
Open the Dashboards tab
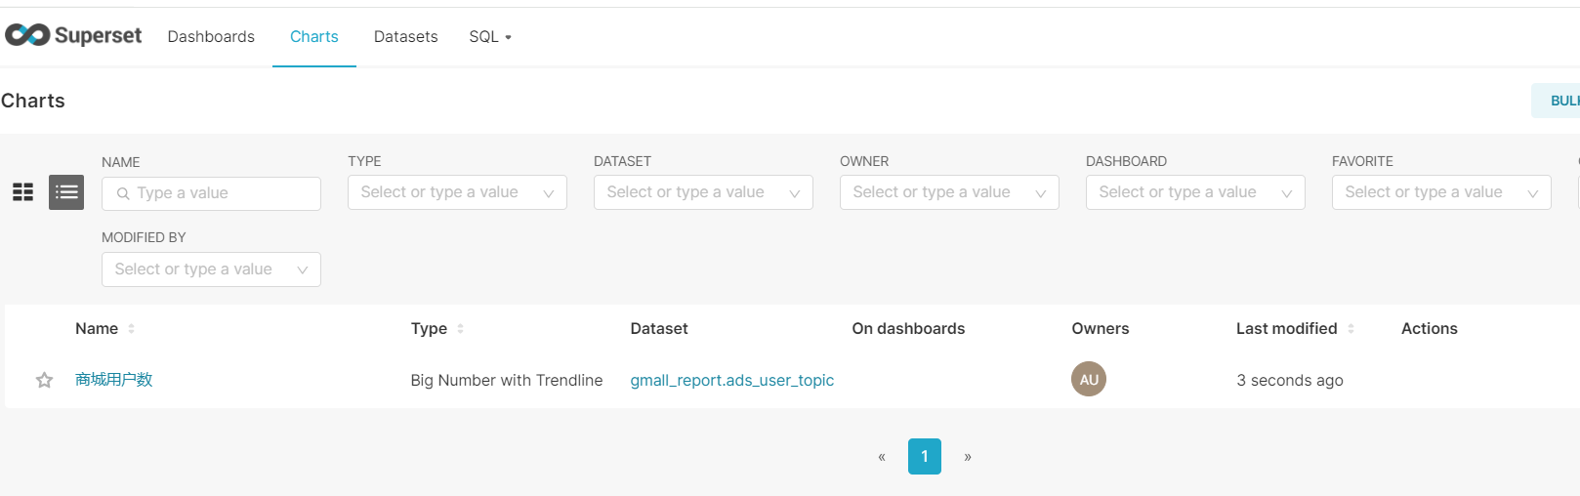[x=211, y=36]
